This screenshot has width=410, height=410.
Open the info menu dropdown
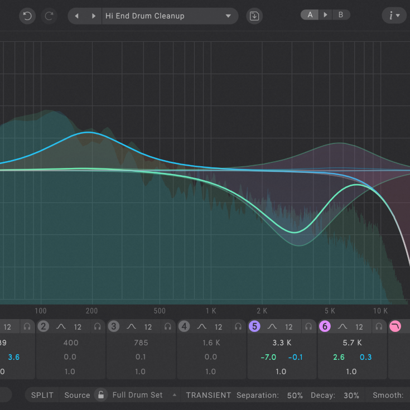point(394,16)
